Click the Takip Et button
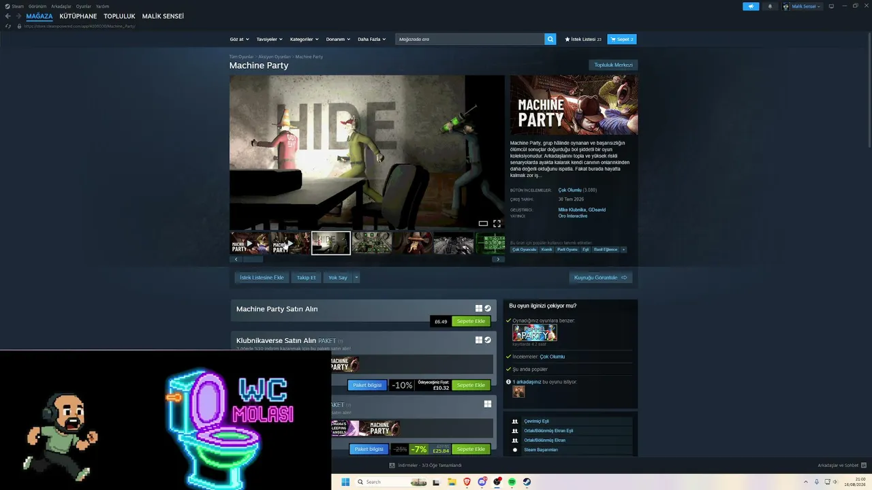 click(306, 278)
